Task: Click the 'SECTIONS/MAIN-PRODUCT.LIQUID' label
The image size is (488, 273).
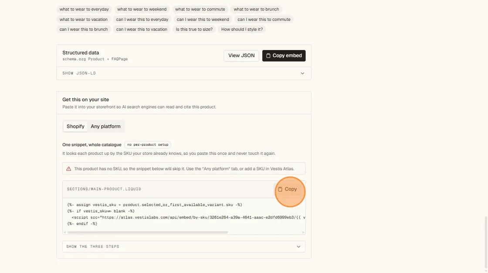Action: pos(104,189)
